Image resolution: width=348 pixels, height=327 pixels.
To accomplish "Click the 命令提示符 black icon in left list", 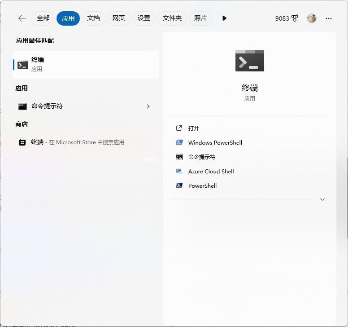I will (22, 106).
